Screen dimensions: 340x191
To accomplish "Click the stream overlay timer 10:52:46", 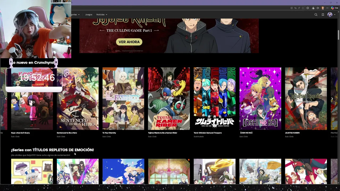I will click(x=37, y=77).
